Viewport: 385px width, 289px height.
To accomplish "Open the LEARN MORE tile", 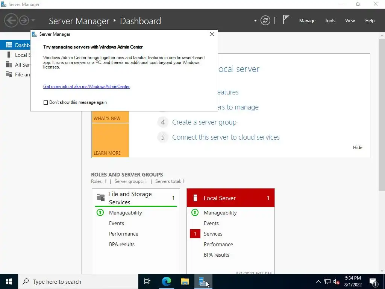I will click(110, 140).
